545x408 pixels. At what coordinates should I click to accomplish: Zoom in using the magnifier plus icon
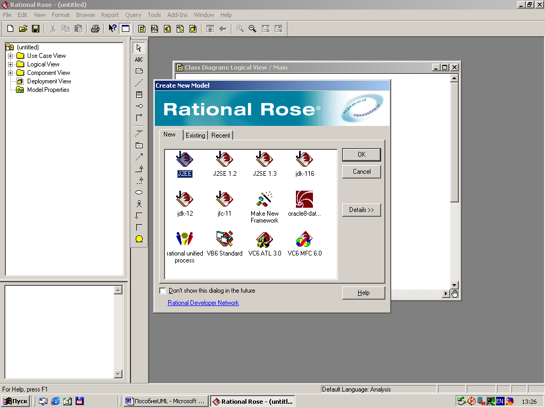point(240,29)
